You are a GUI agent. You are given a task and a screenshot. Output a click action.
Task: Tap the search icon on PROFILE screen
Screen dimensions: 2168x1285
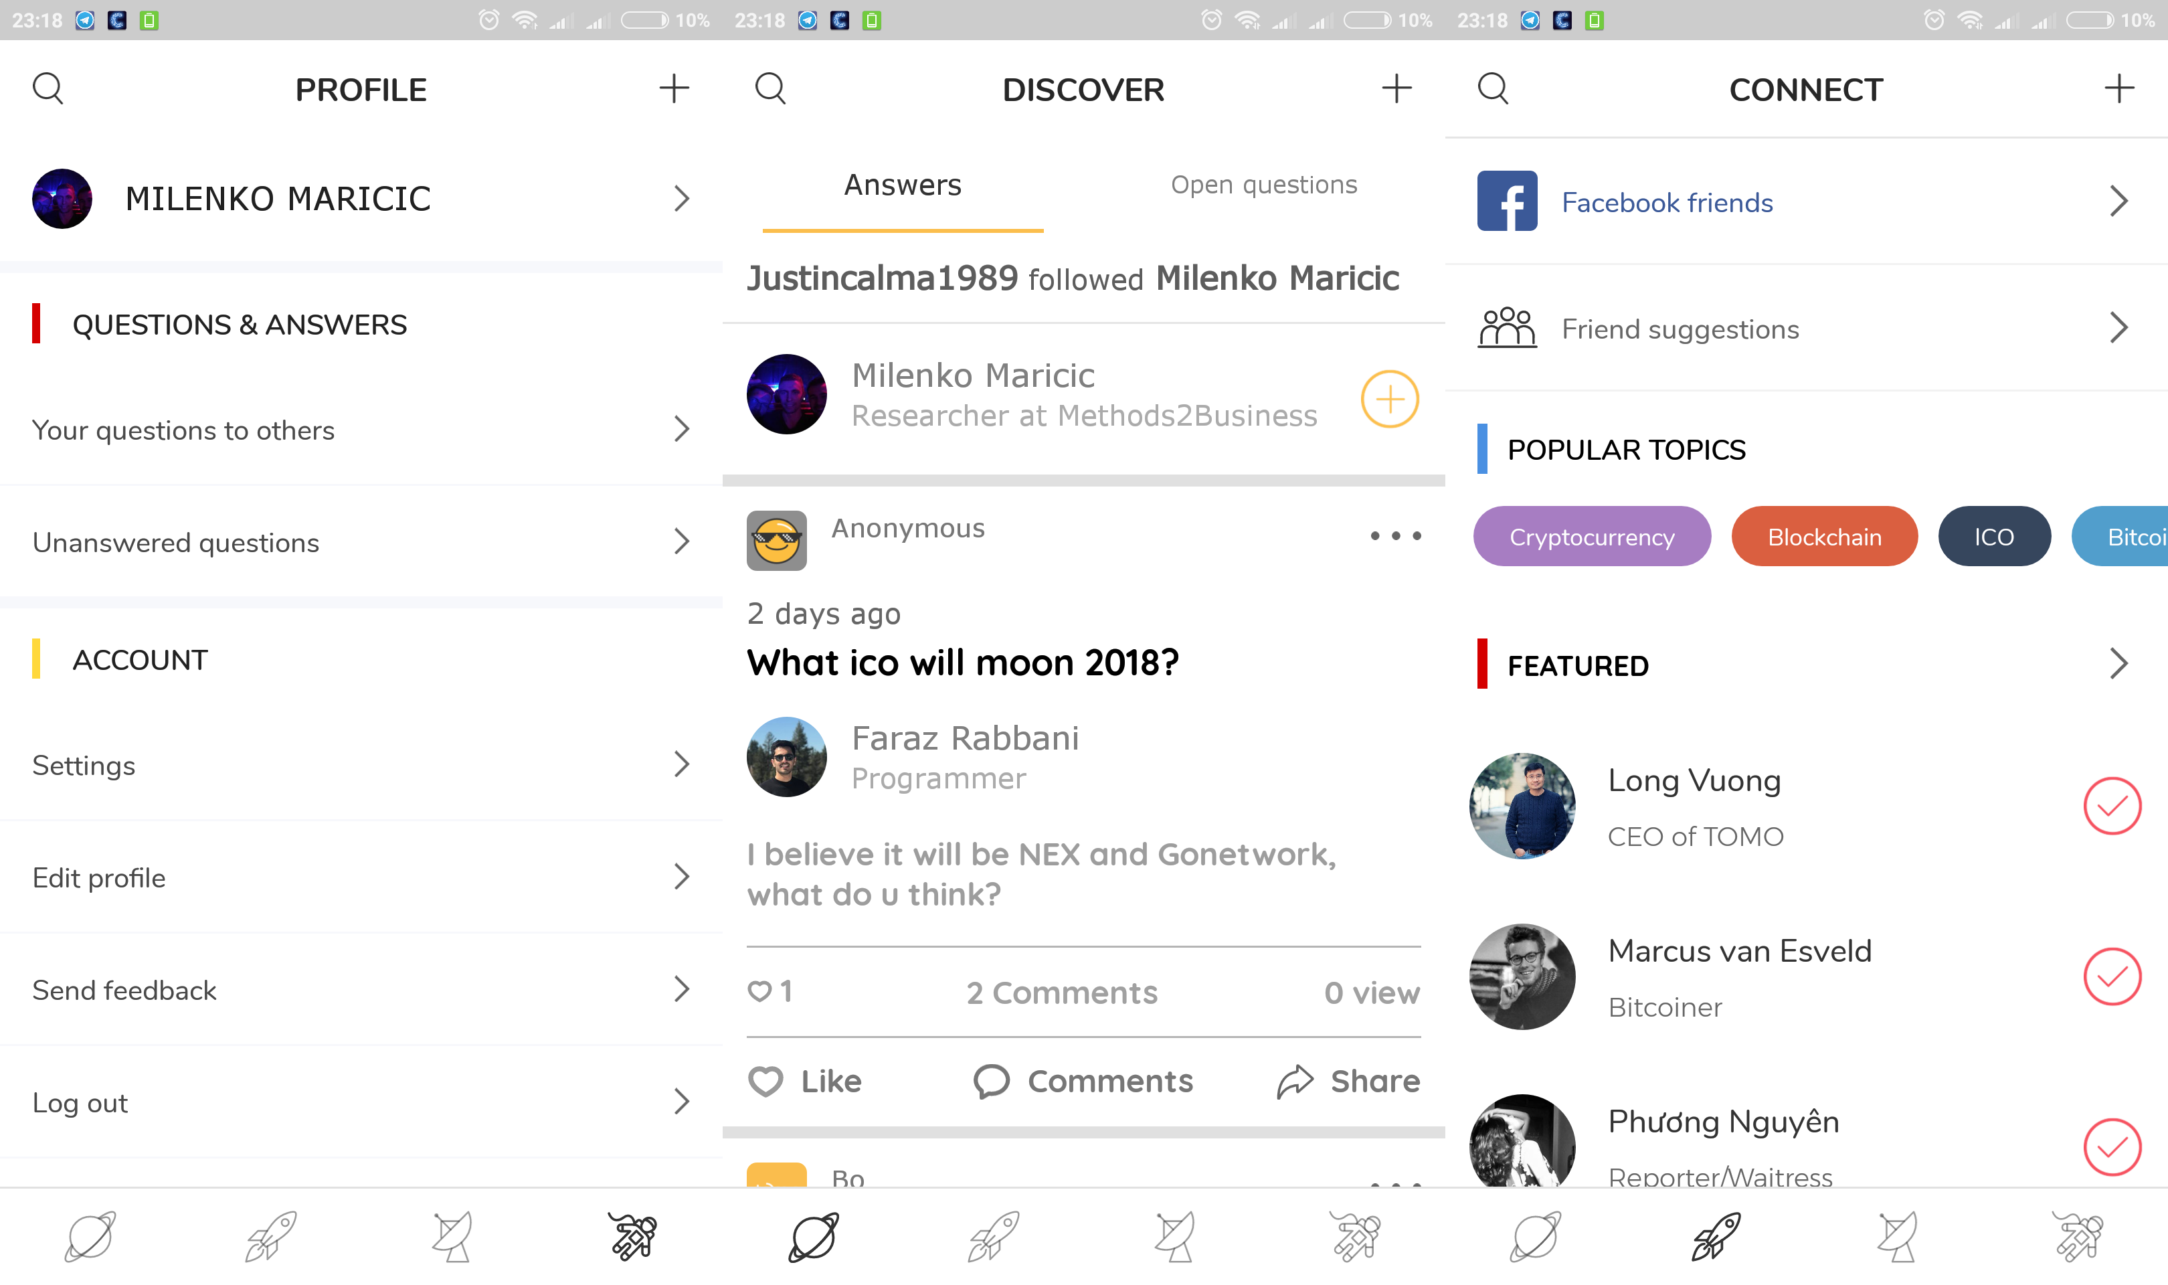tap(48, 87)
